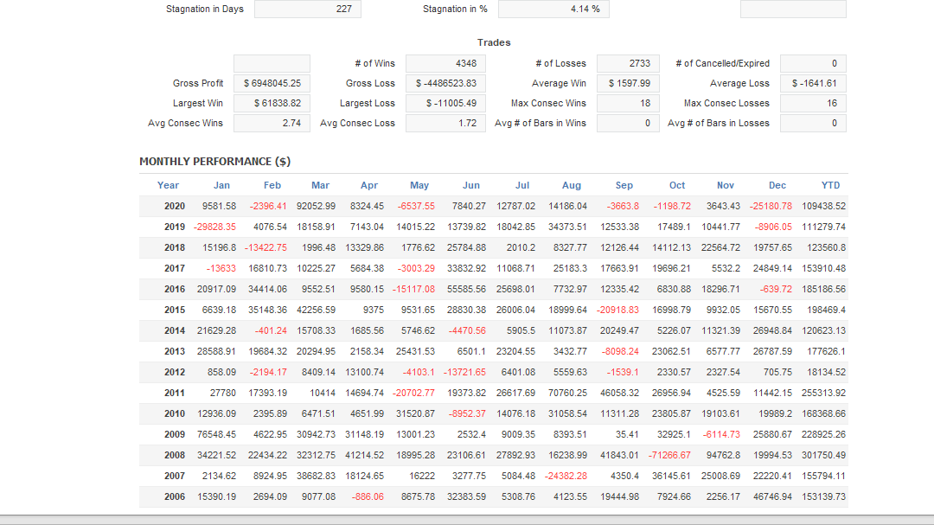Select the Average Win value $ 1597.99

628,83
